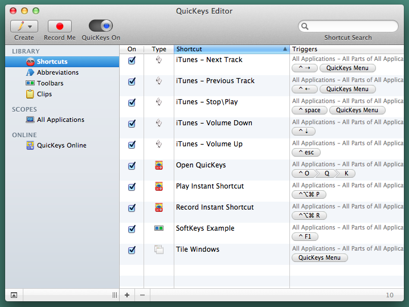Turn off the Tile Windows checkbox
Image resolution: width=409 pixels, height=307 pixels.
[x=132, y=250]
